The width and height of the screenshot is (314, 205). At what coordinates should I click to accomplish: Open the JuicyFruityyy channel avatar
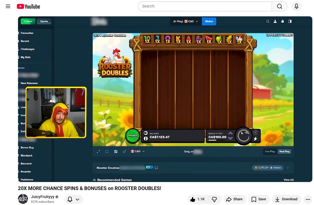coord(23,199)
